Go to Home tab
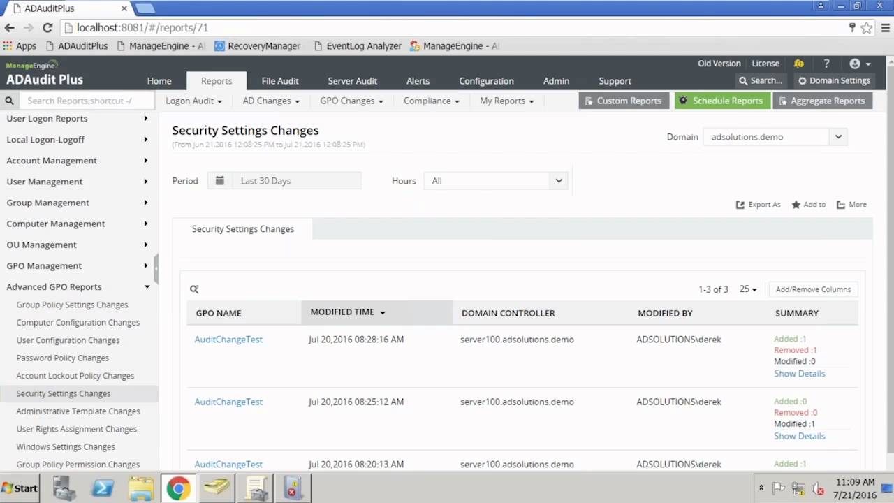Image resolution: width=894 pixels, height=503 pixels. 159,81
